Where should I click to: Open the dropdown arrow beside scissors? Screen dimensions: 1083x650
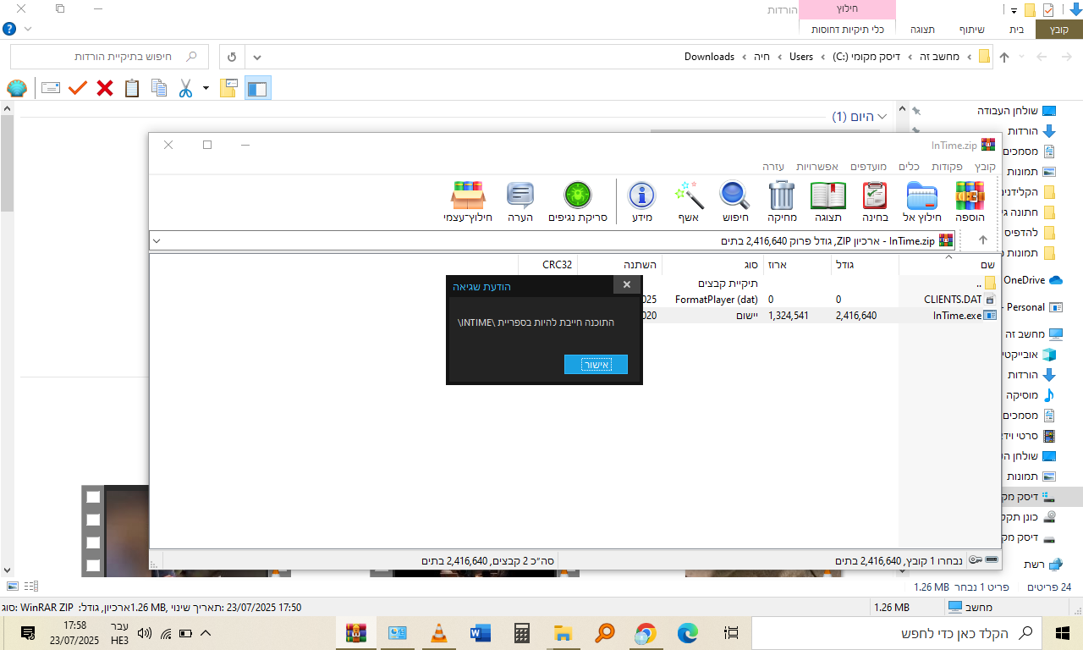(x=206, y=88)
